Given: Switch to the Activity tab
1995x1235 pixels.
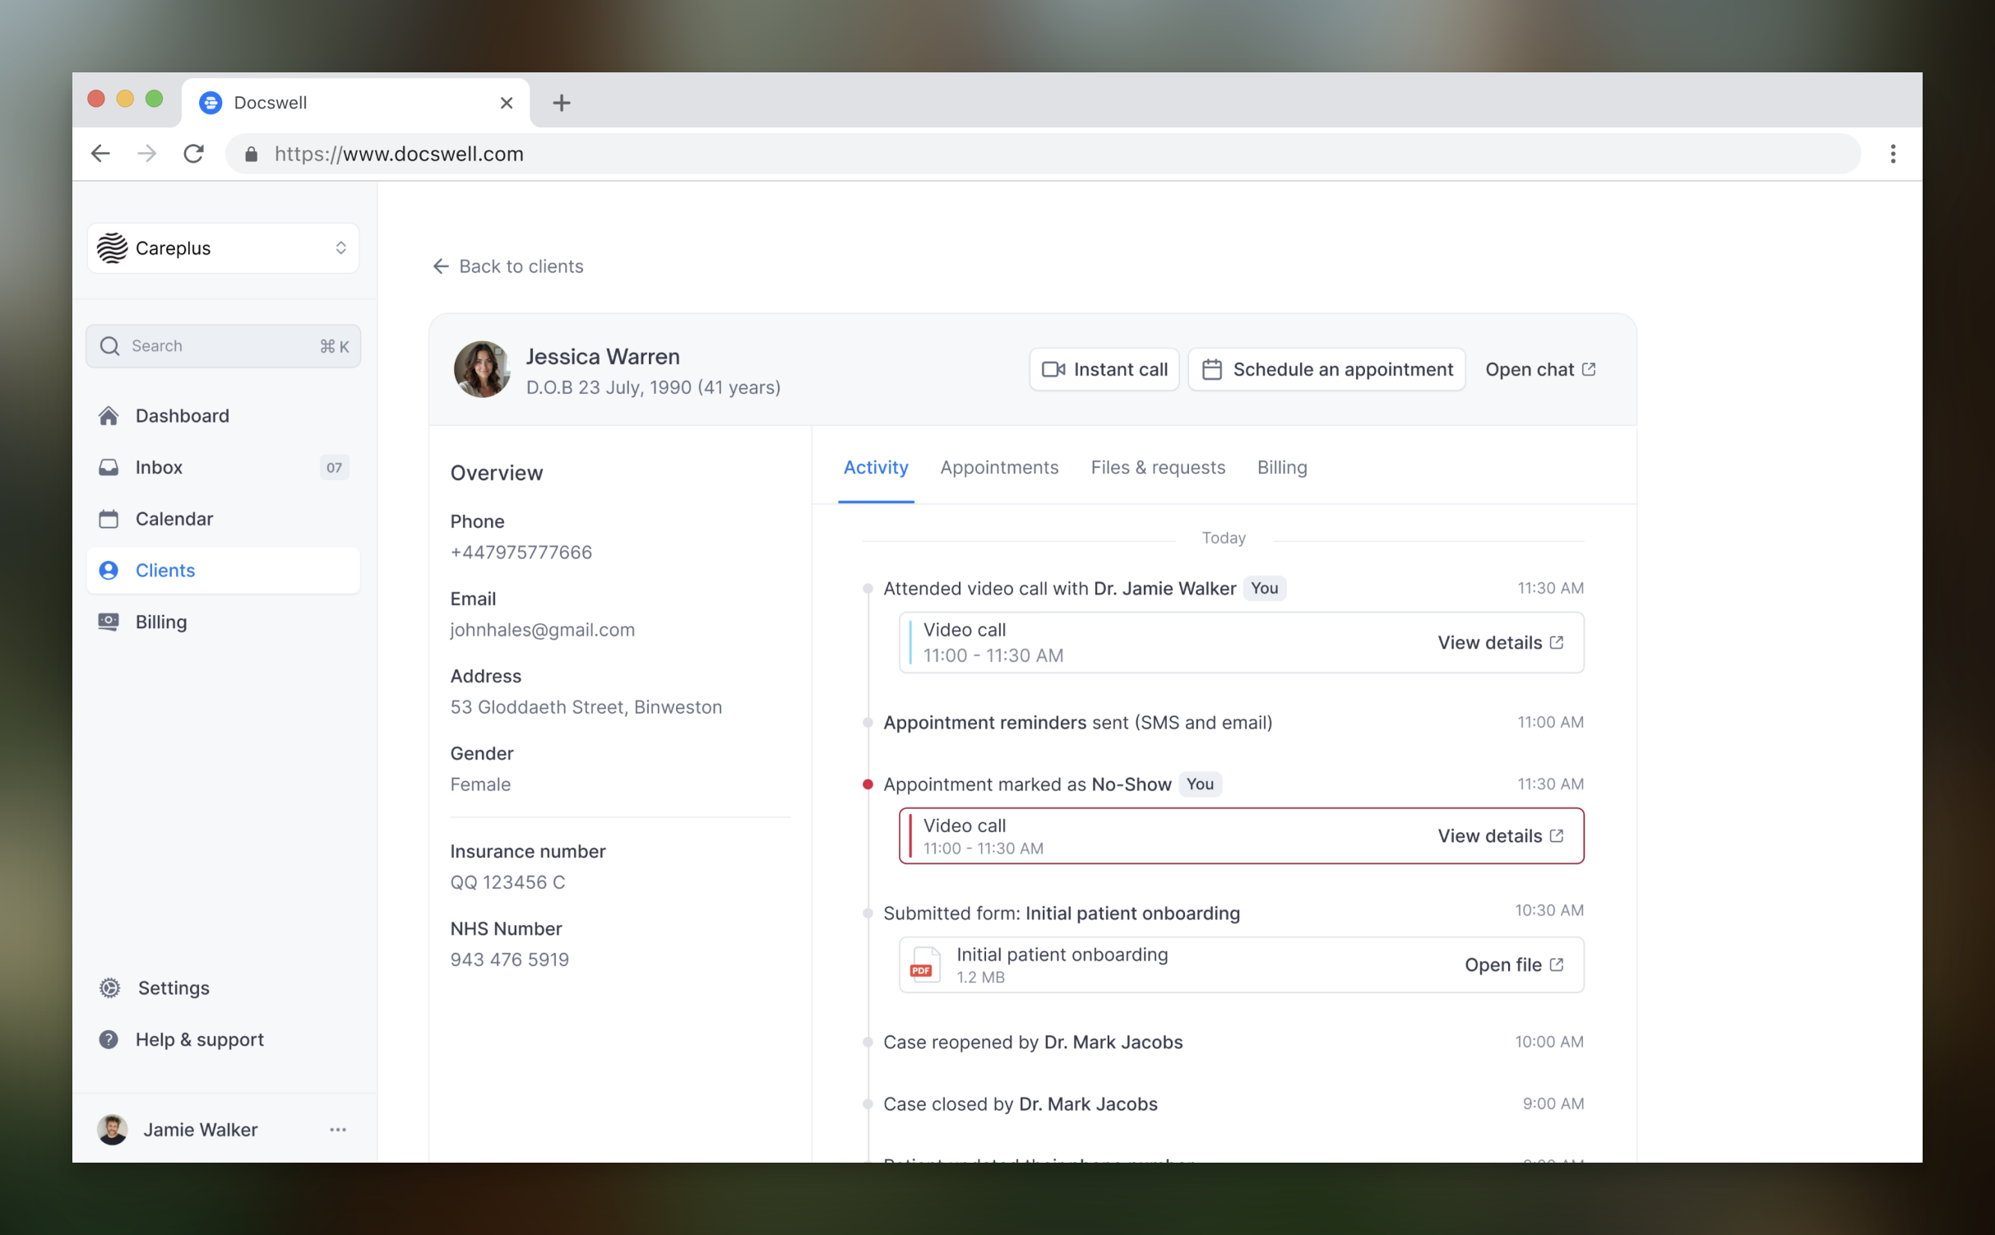Looking at the screenshot, I should point(876,468).
